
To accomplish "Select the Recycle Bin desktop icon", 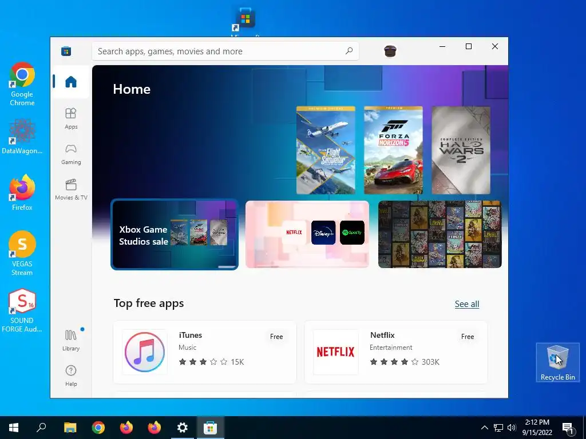I will 557,362.
